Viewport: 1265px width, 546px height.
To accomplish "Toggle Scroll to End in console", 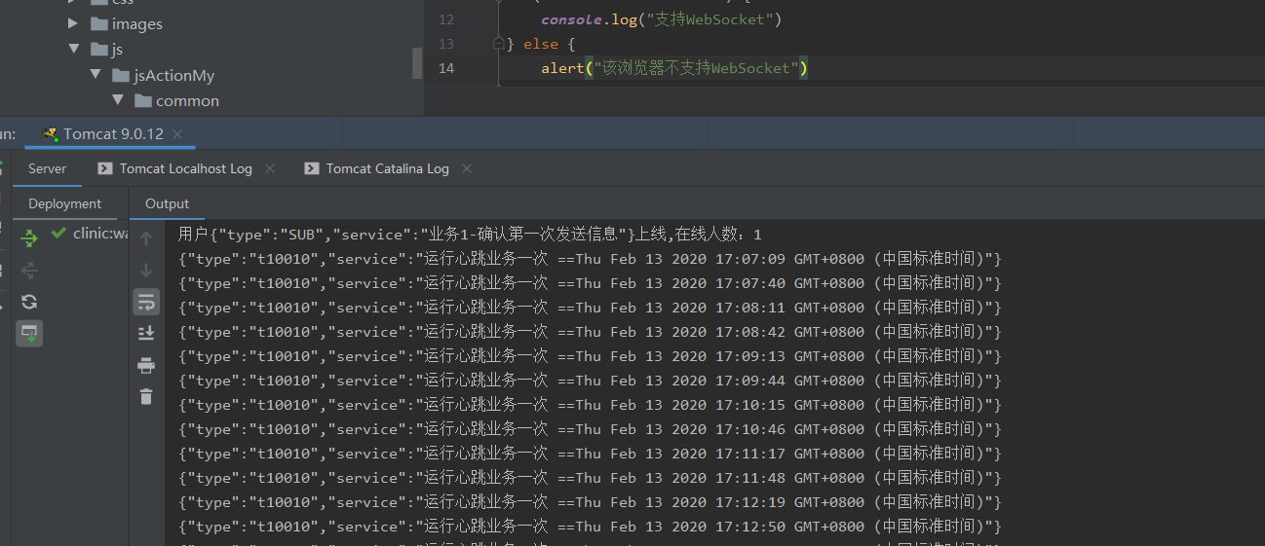I will pos(146,333).
